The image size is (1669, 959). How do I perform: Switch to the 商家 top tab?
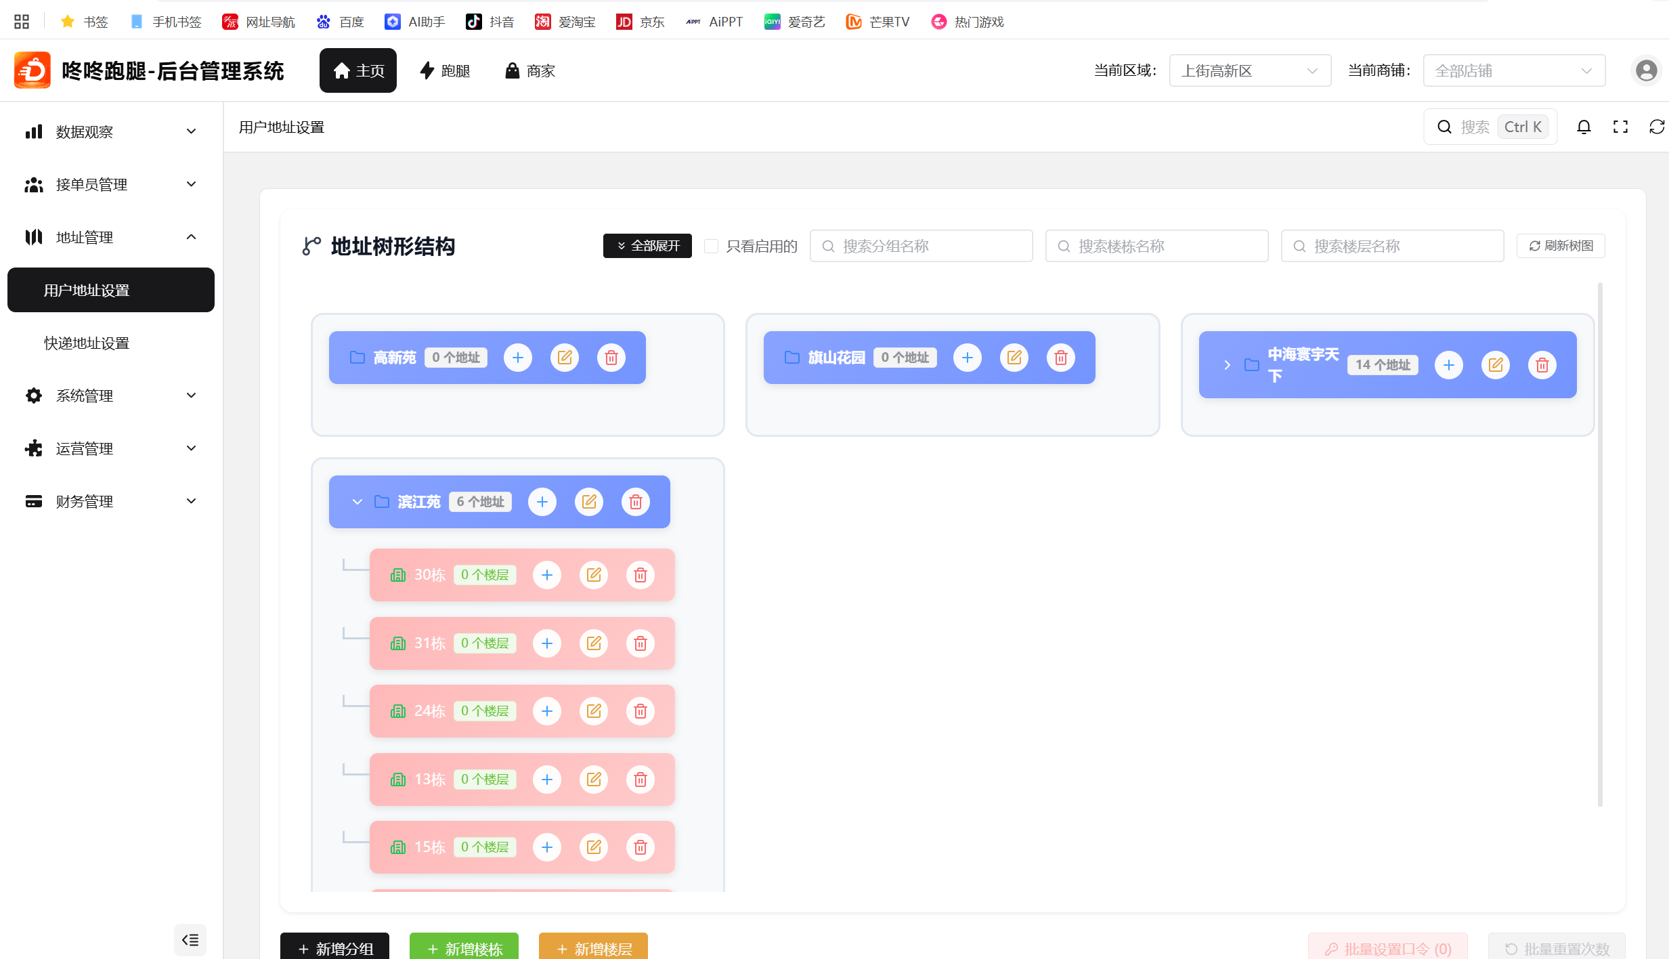530,70
